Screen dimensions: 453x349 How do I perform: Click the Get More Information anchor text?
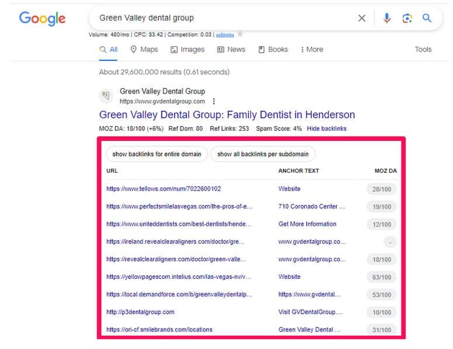coord(307,224)
